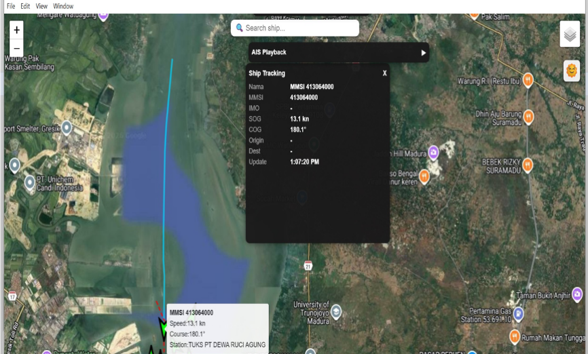Click route 17 road shield
The width and height of the screenshot is (588, 354).
pyautogui.click(x=12, y=296)
